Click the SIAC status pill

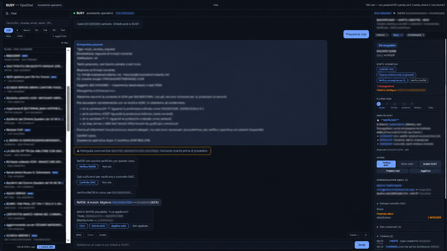pos(398,35)
